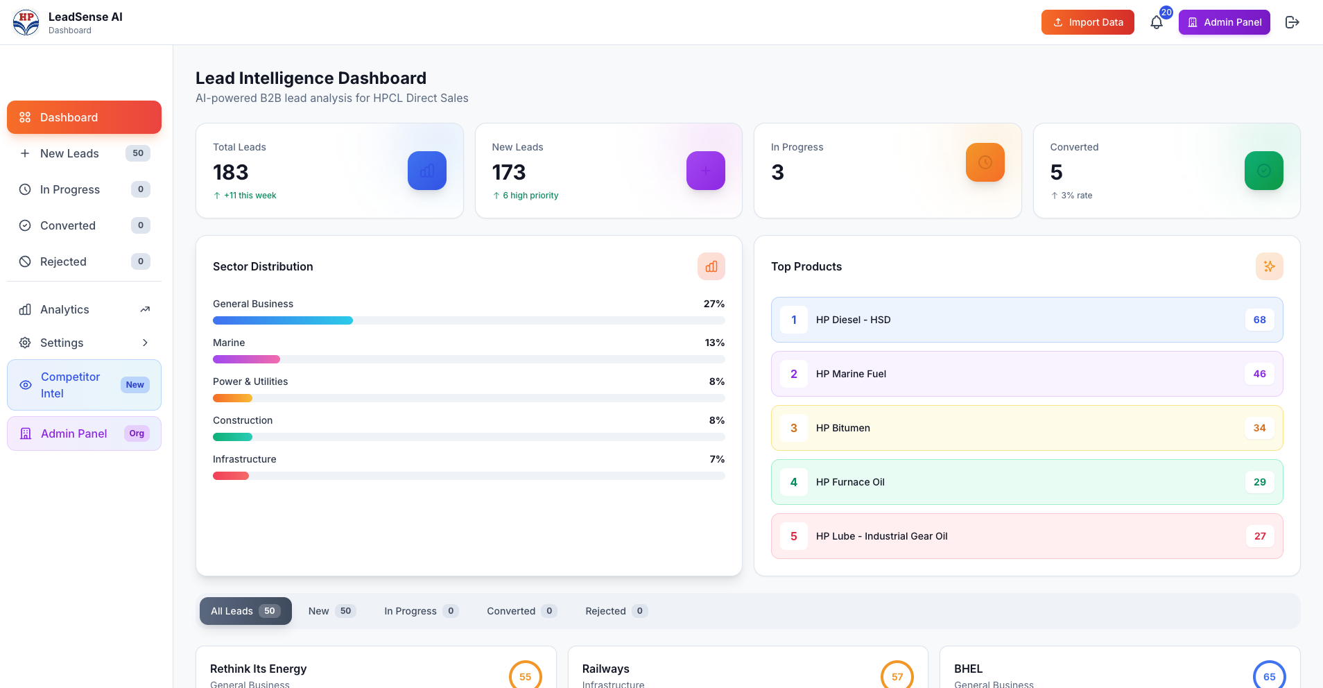This screenshot has width=1323, height=688.
Task: Click the Analytics trending arrow icon
Action: tap(145, 309)
